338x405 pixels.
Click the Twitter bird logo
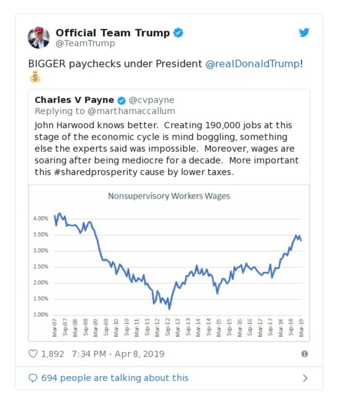[304, 33]
